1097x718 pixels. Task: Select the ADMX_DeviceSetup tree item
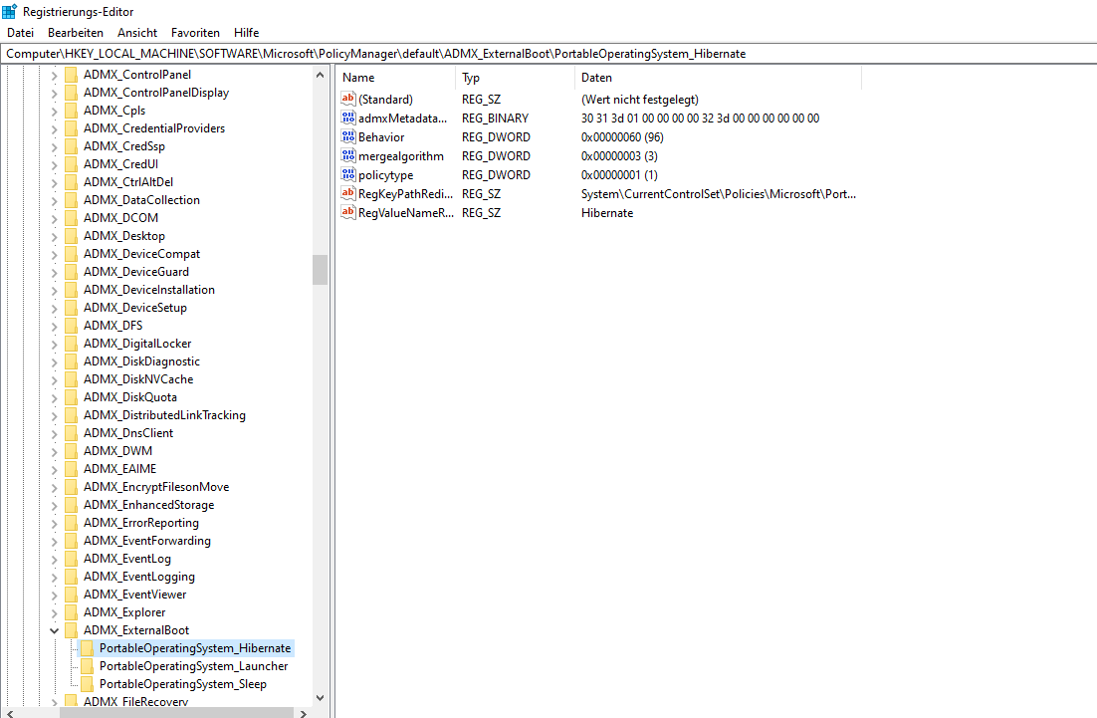(x=135, y=307)
